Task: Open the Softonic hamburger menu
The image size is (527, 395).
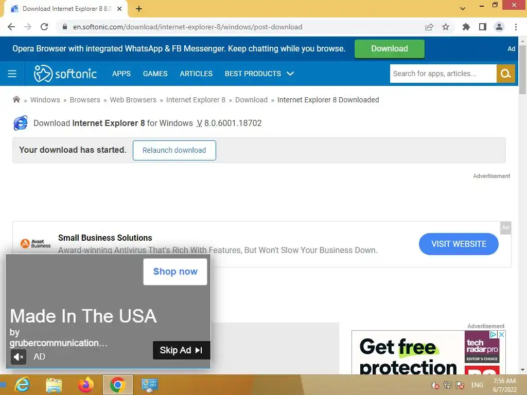Action: coord(12,74)
